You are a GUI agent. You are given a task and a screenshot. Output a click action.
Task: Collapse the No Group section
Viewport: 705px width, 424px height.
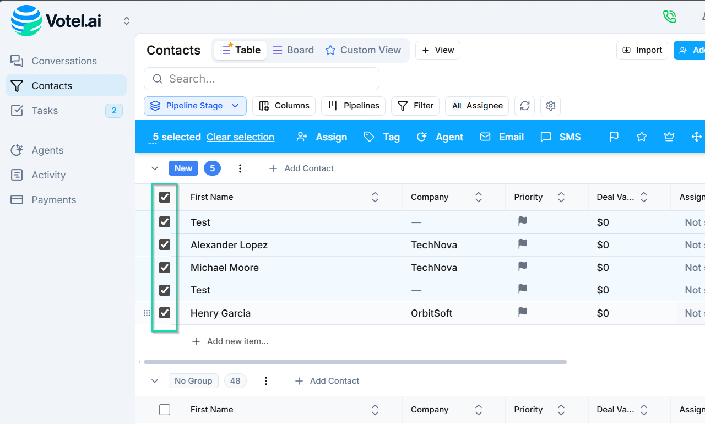[x=155, y=380]
